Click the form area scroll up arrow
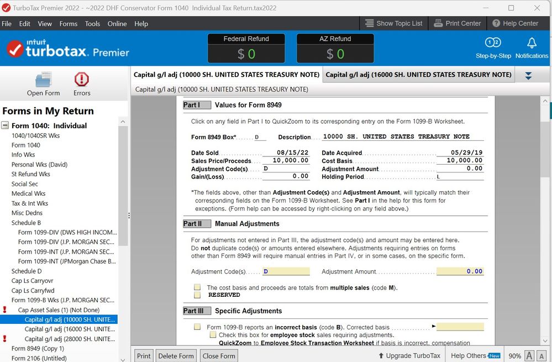 pos(545,101)
